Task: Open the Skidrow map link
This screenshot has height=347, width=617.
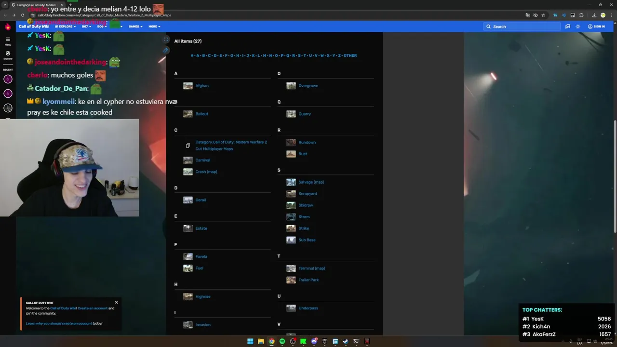Action: (306, 205)
